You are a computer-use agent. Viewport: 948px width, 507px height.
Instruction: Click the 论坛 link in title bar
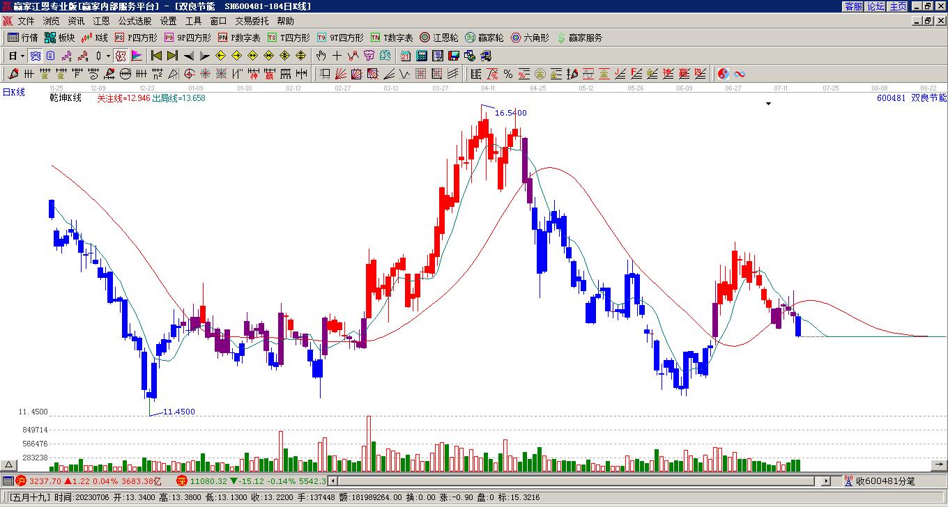tap(876, 6)
